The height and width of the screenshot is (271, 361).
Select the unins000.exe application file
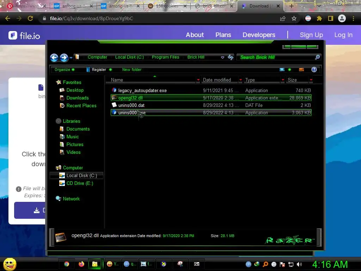tap(211, 113)
